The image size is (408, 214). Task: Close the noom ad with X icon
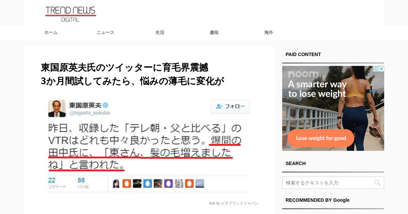pyautogui.click(x=381, y=69)
